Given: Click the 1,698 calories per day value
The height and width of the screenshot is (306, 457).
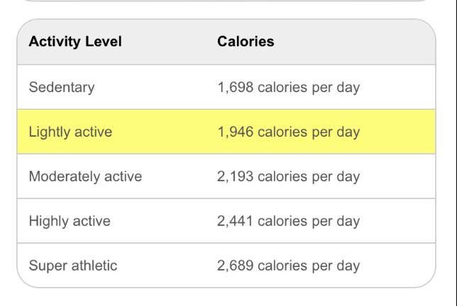Looking at the screenshot, I should pyautogui.click(x=288, y=88).
